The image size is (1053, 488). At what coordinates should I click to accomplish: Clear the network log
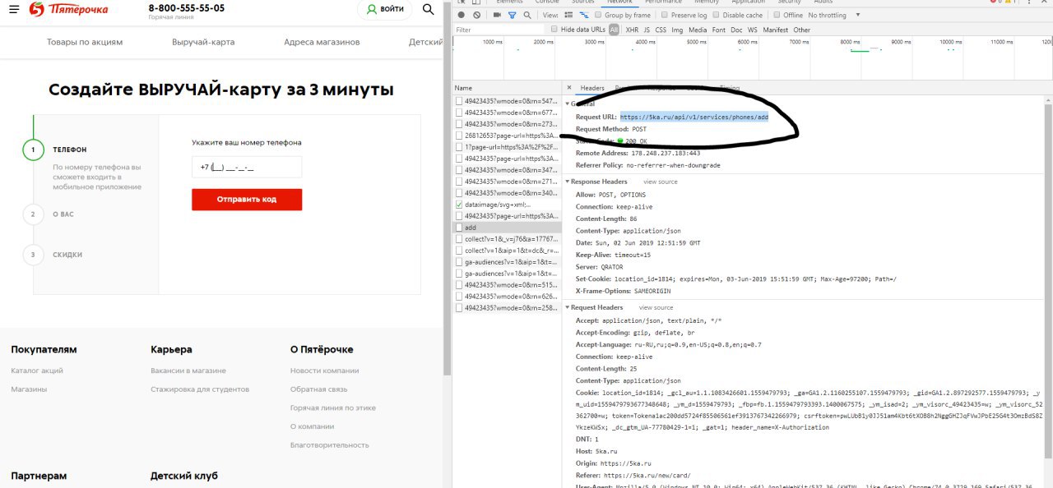(x=476, y=15)
